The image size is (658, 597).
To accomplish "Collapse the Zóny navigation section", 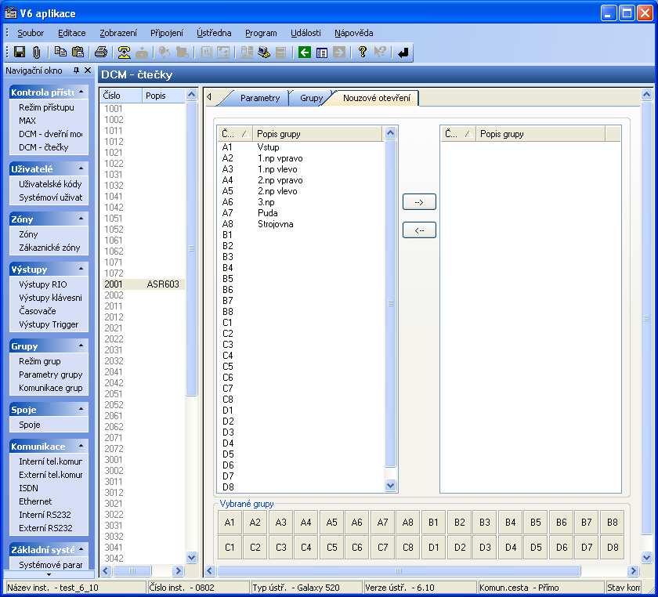I will click(x=81, y=219).
